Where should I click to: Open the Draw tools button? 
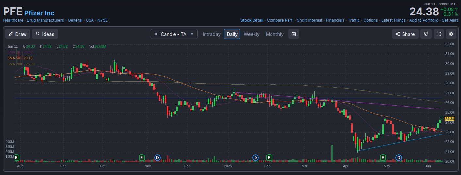(18, 34)
